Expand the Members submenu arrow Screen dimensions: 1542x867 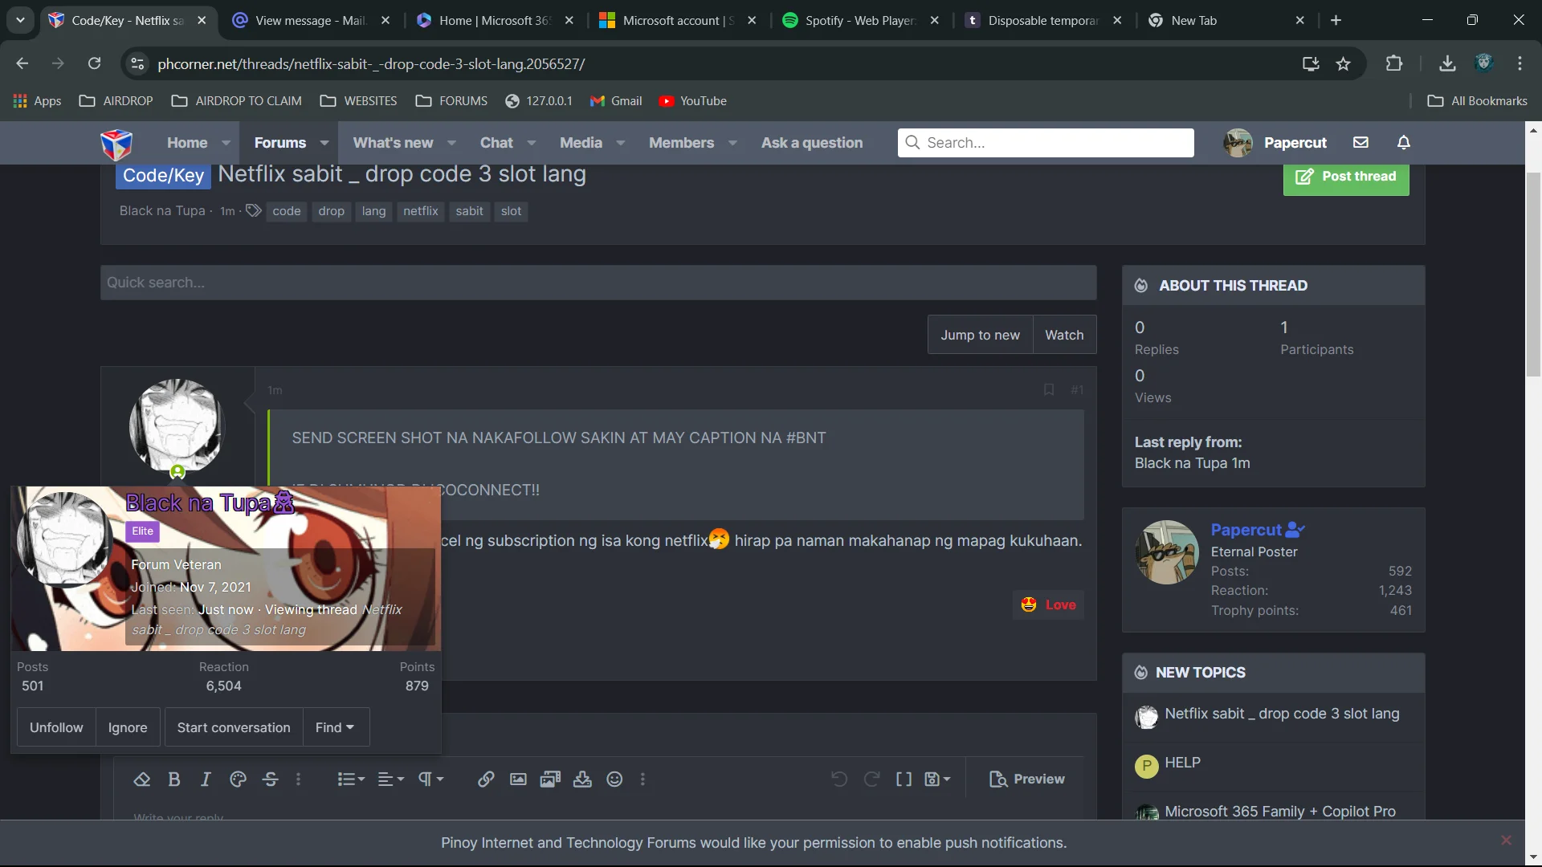click(x=732, y=143)
